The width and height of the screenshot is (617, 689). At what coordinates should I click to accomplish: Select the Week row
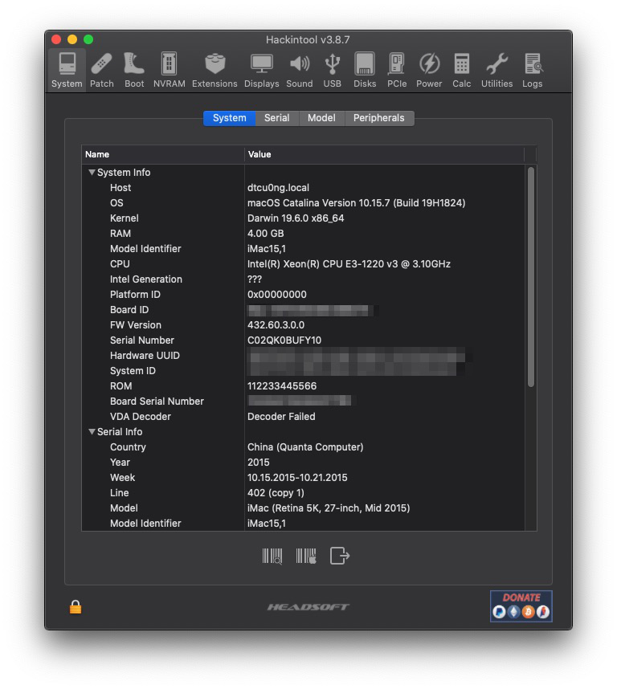coord(303,478)
